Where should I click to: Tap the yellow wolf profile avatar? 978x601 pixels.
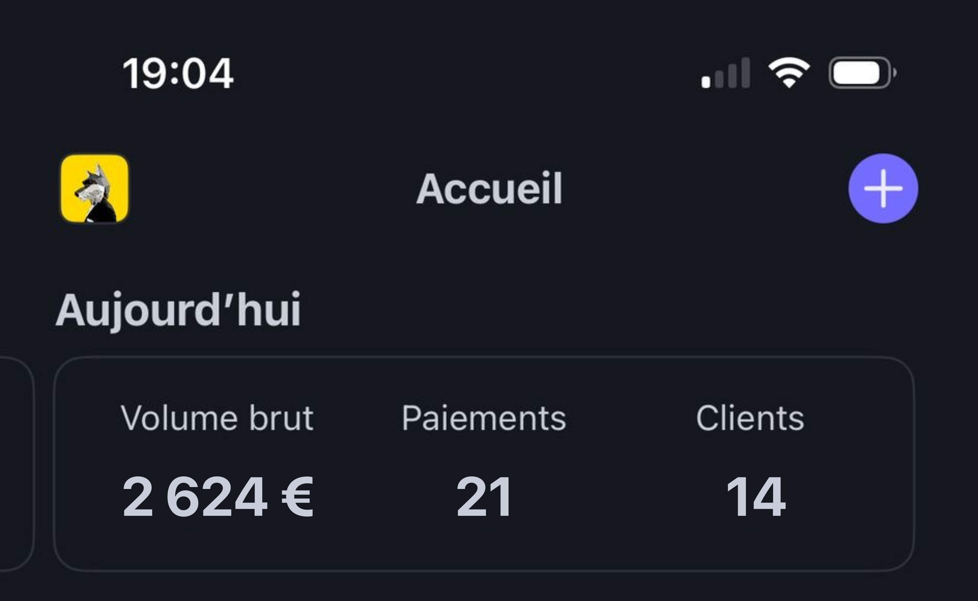tap(94, 188)
